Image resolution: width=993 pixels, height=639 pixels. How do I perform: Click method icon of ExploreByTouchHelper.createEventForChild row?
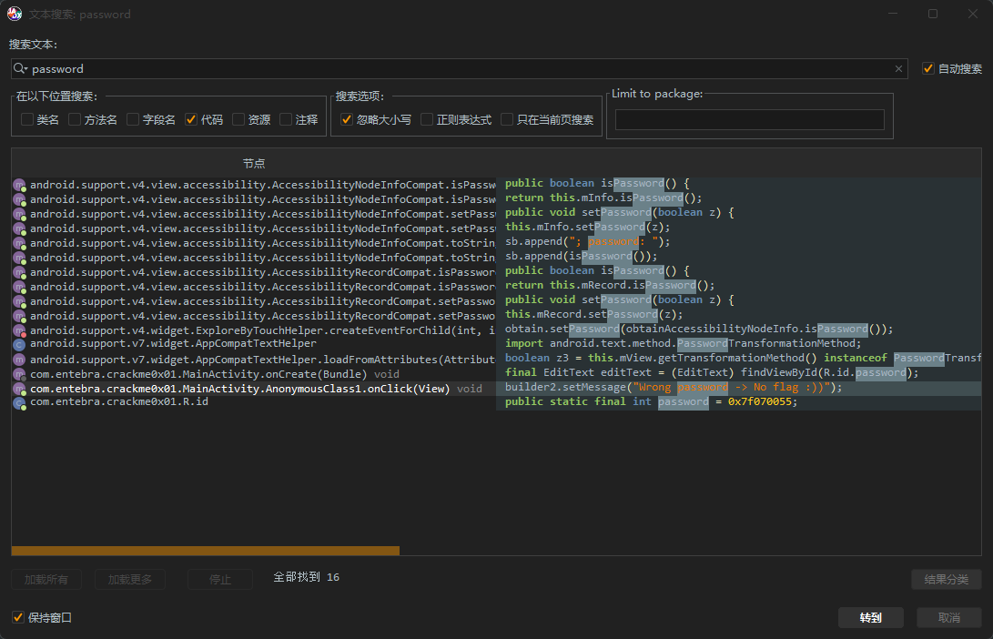(x=20, y=330)
